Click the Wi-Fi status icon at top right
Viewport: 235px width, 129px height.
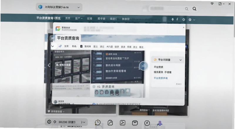pos(212,4)
